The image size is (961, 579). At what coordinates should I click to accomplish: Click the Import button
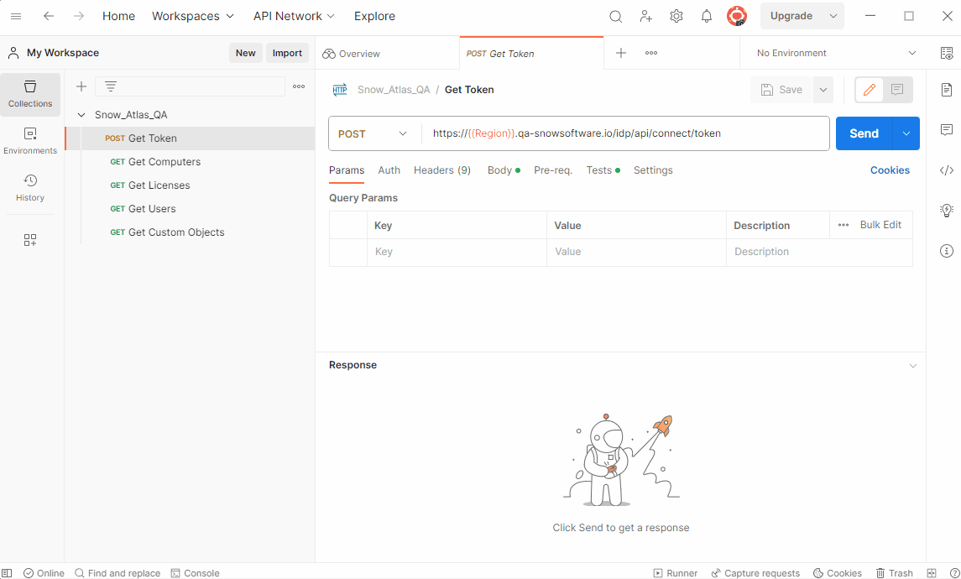point(287,54)
